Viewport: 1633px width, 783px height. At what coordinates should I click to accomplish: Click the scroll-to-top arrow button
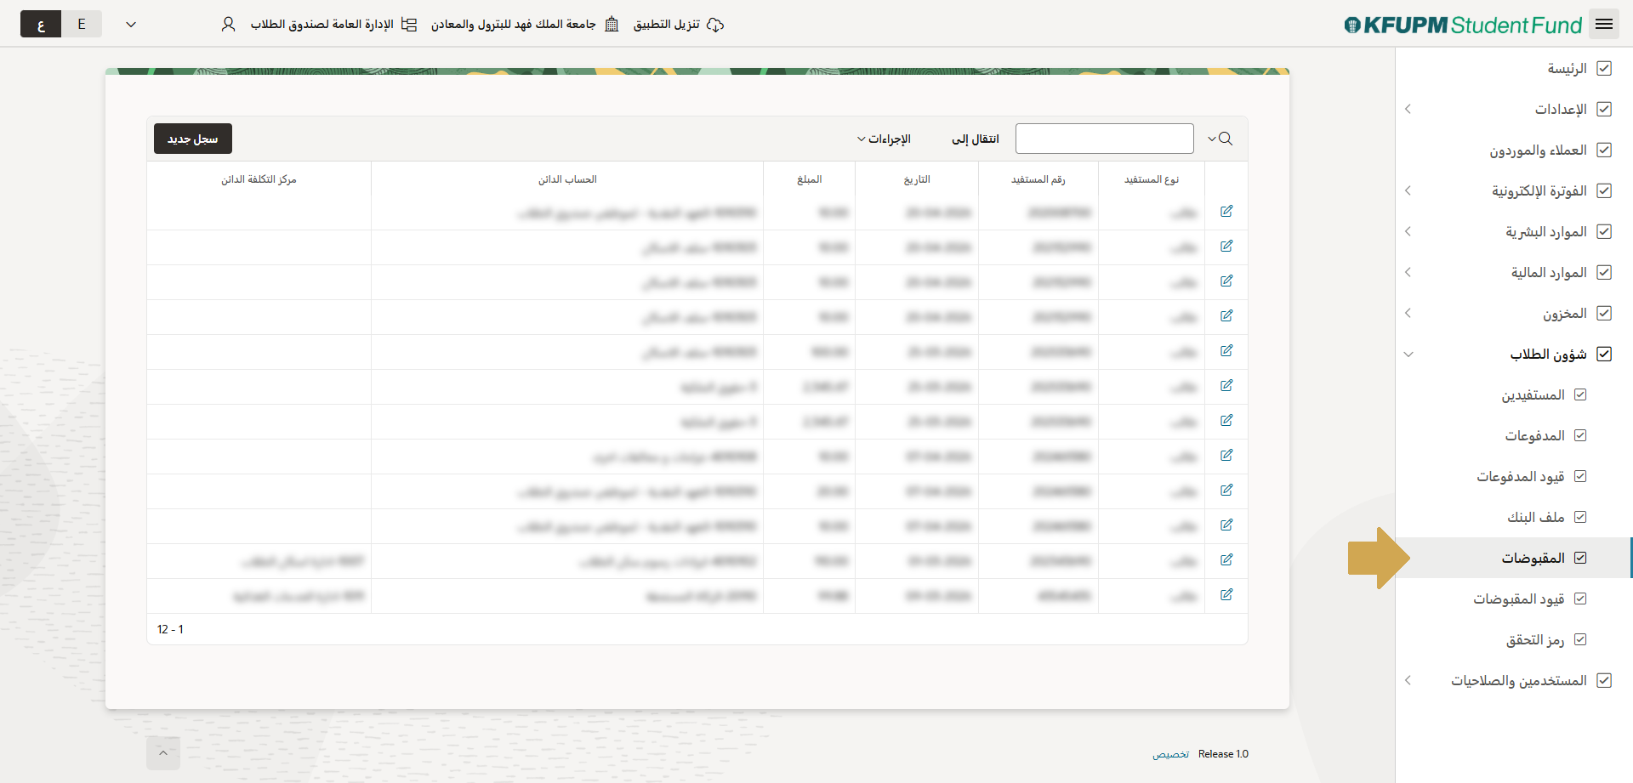163,752
